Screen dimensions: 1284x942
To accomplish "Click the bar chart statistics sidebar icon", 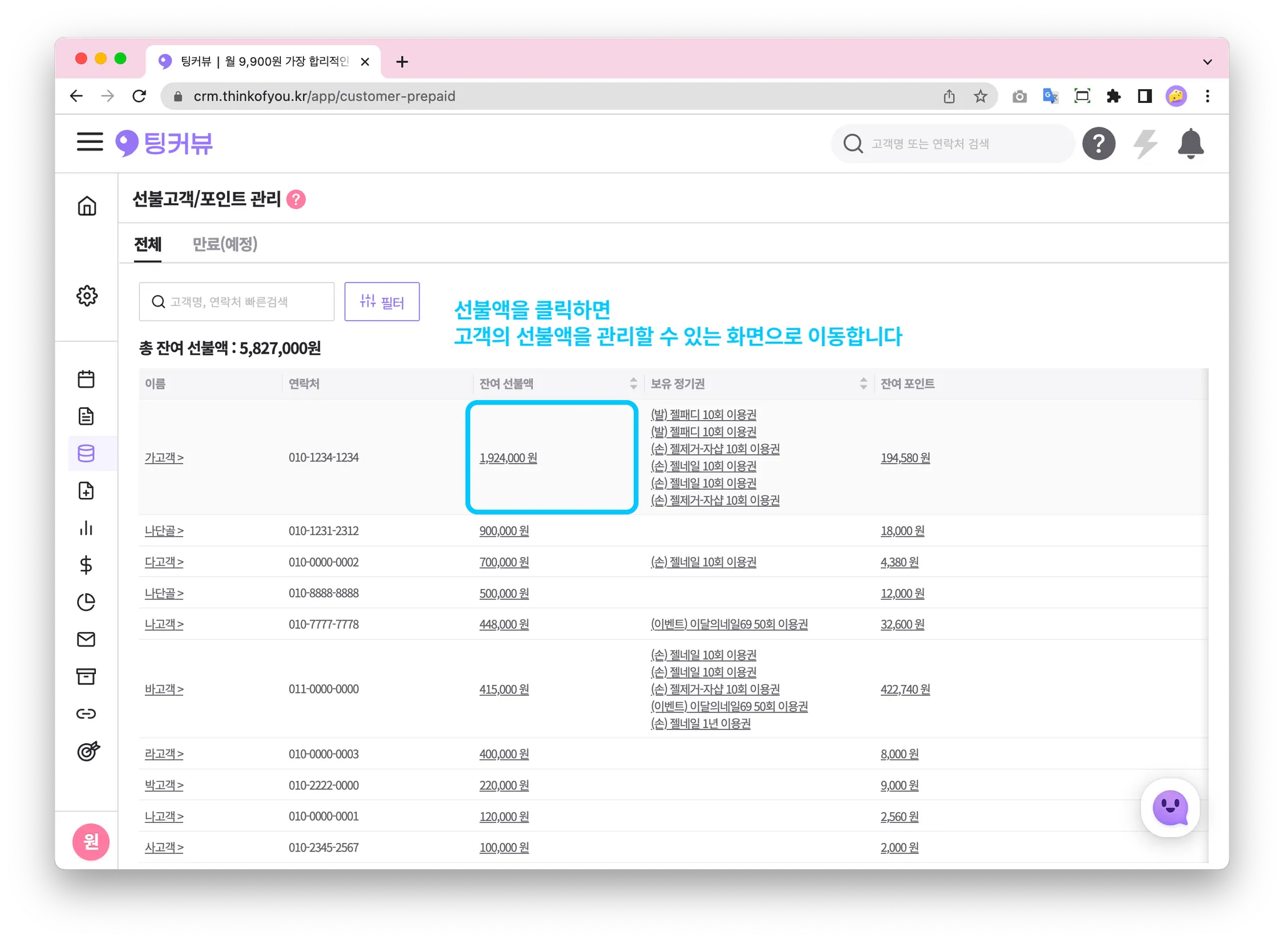I will 86,528.
